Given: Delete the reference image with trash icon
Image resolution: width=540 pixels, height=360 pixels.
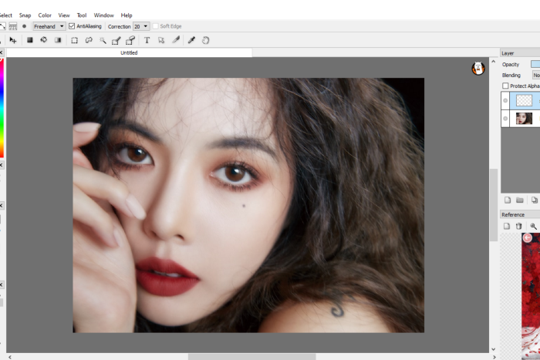Looking at the screenshot, I should point(518,226).
